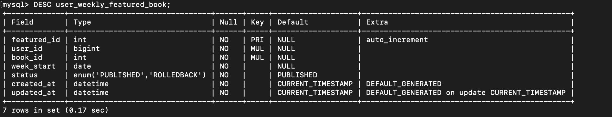Screen dimensions: 612x117
Task: Click the Extra column header
Action: [x=377, y=22]
